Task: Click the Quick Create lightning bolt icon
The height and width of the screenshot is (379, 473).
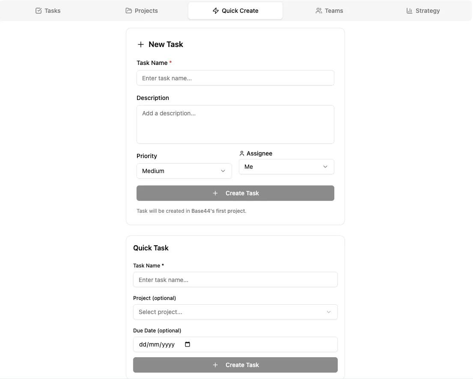Action: click(216, 11)
